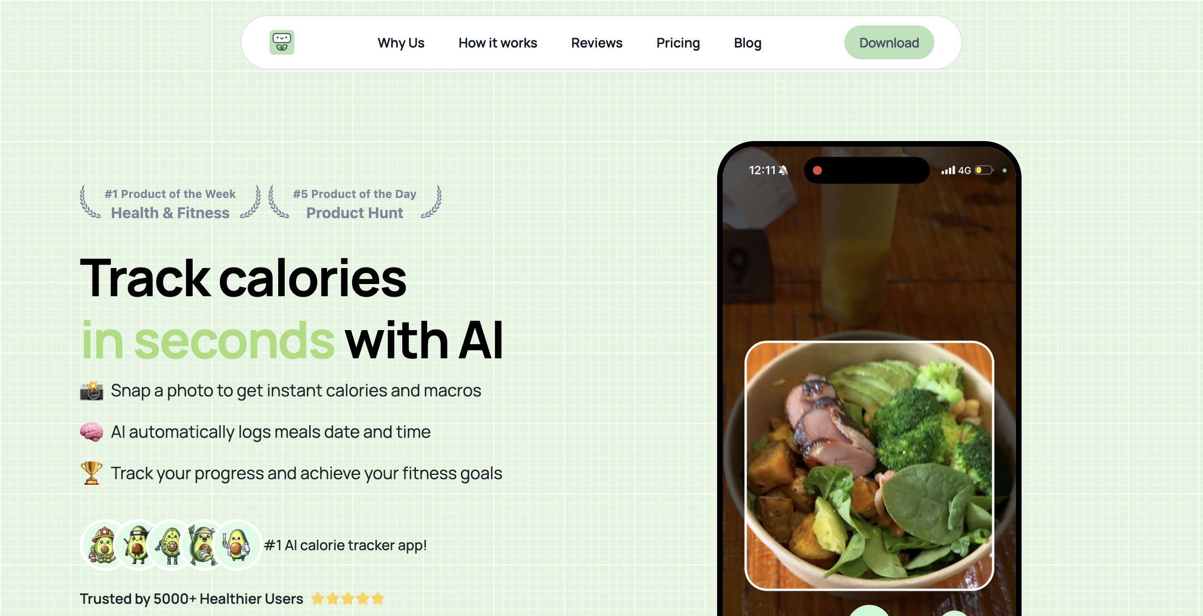The width and height of the screenshot is (1203, 616).
Task: Select the scientist avocado avatar with flask
Action: click(x=238, y=545)
